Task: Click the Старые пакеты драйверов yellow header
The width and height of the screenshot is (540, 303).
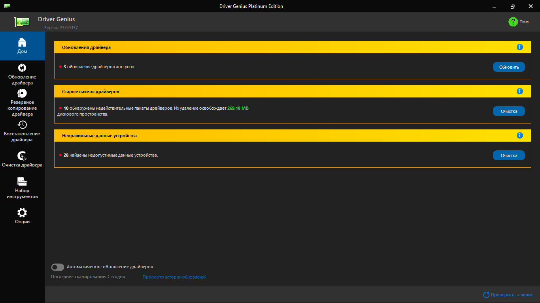Action: pos(293,92)
